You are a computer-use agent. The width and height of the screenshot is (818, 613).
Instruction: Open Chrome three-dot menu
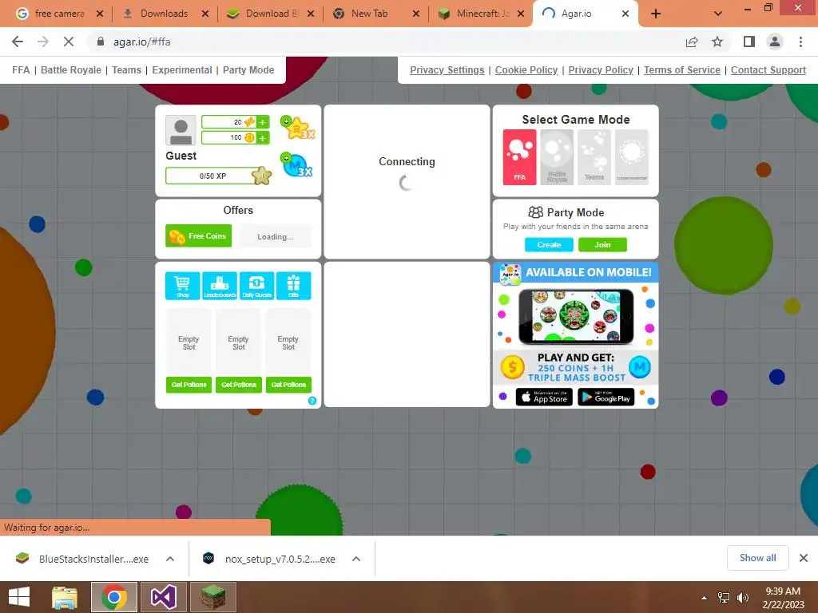pyautogui.click(x=800, y=42)
